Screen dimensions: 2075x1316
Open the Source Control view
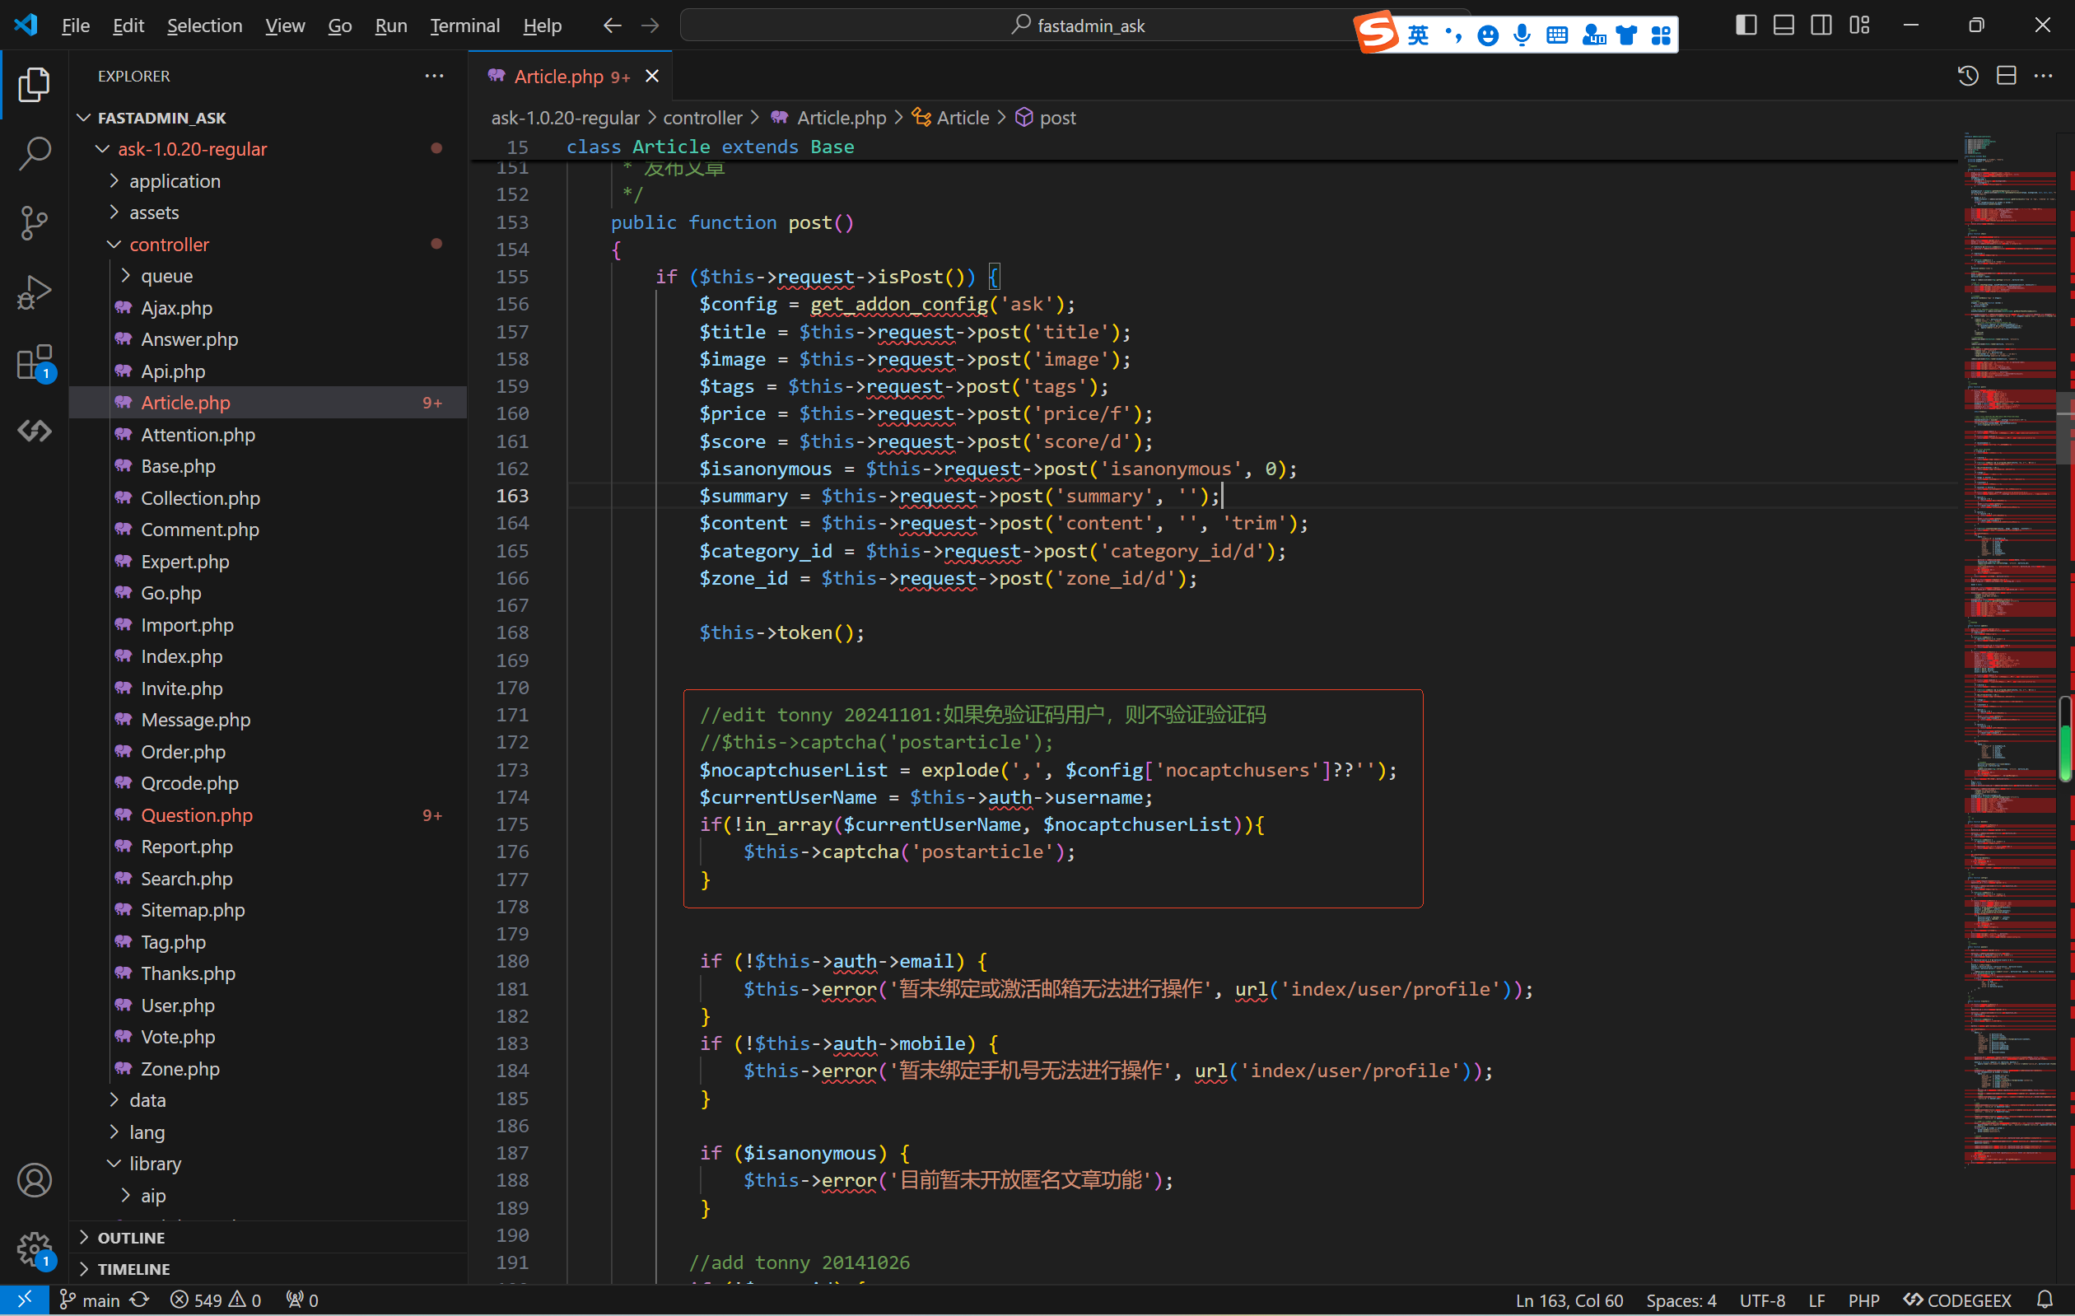pos(35,223)
